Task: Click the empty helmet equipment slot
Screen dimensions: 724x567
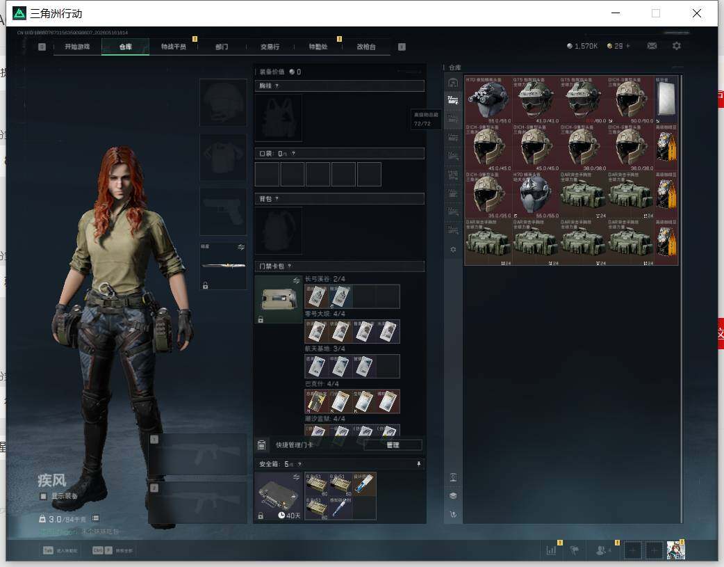Action: pyautogui.click(x=223, y=102)
